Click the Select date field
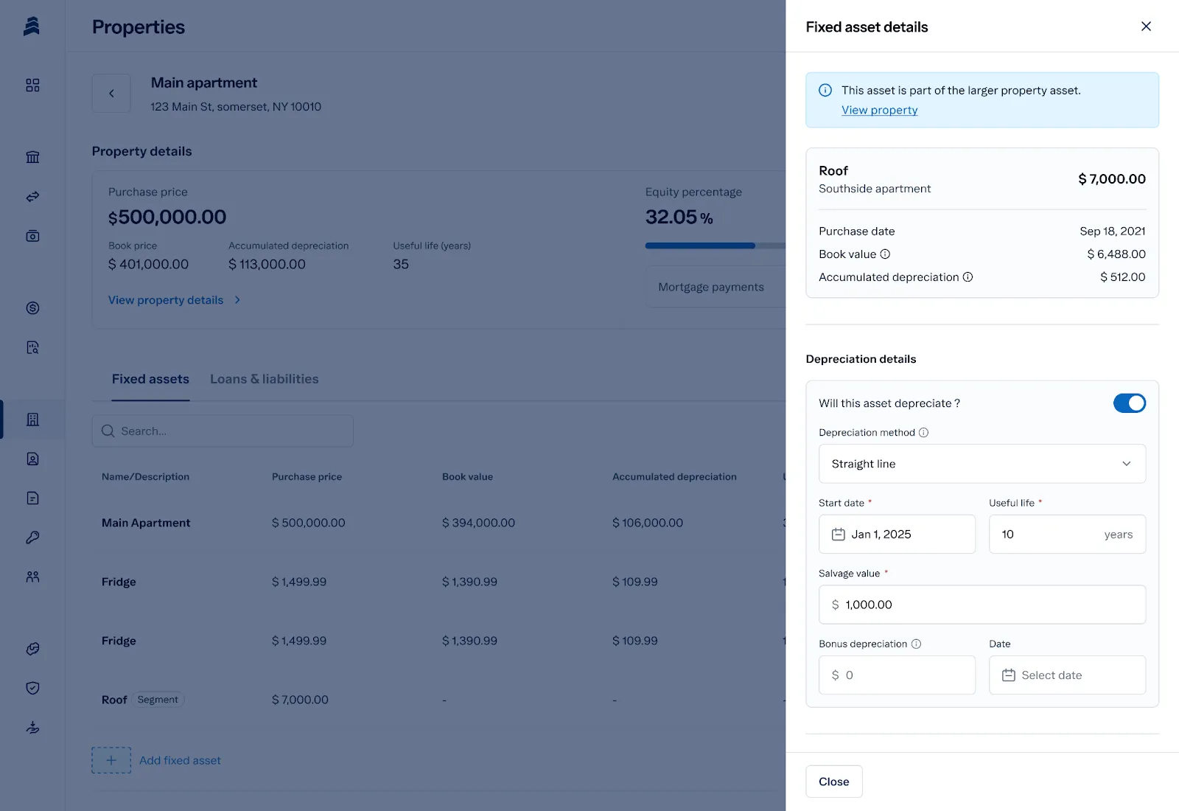Viewport: 1179px width, 811px height. pos(1067,675)
